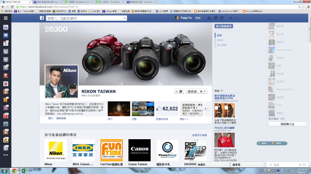Click the compose new message icon in the chat bar
311x174 pixels.
(304, 165)
